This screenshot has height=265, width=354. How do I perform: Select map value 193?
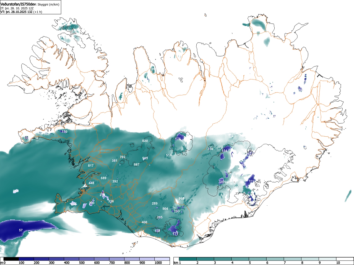[177, 211]
